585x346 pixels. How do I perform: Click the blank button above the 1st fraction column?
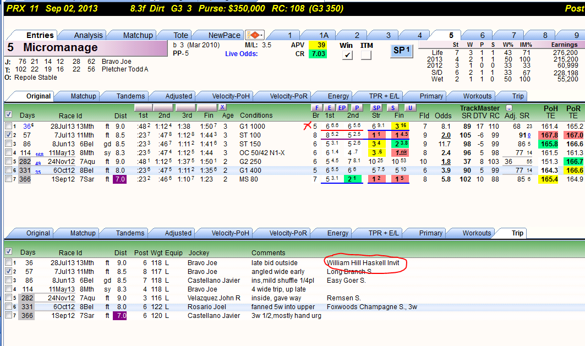143,108
